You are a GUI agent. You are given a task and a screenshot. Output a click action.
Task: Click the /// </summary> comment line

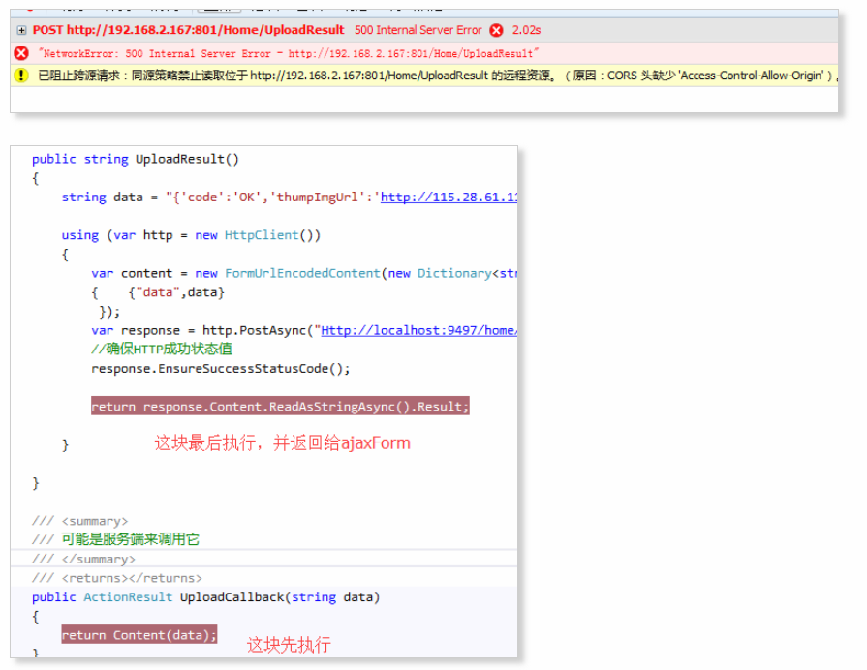[x=83, y=559]
